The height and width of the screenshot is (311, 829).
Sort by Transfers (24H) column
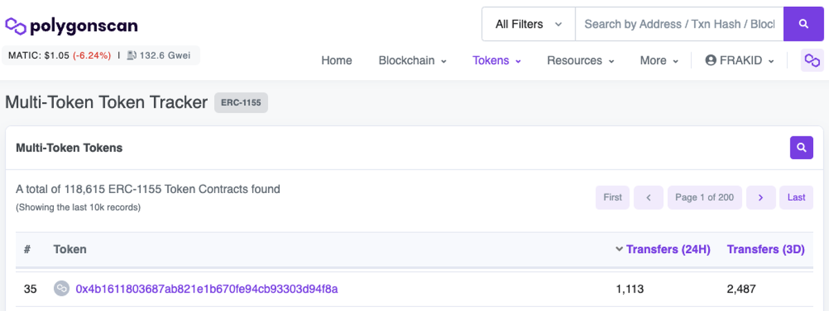[x=668, y=250]
